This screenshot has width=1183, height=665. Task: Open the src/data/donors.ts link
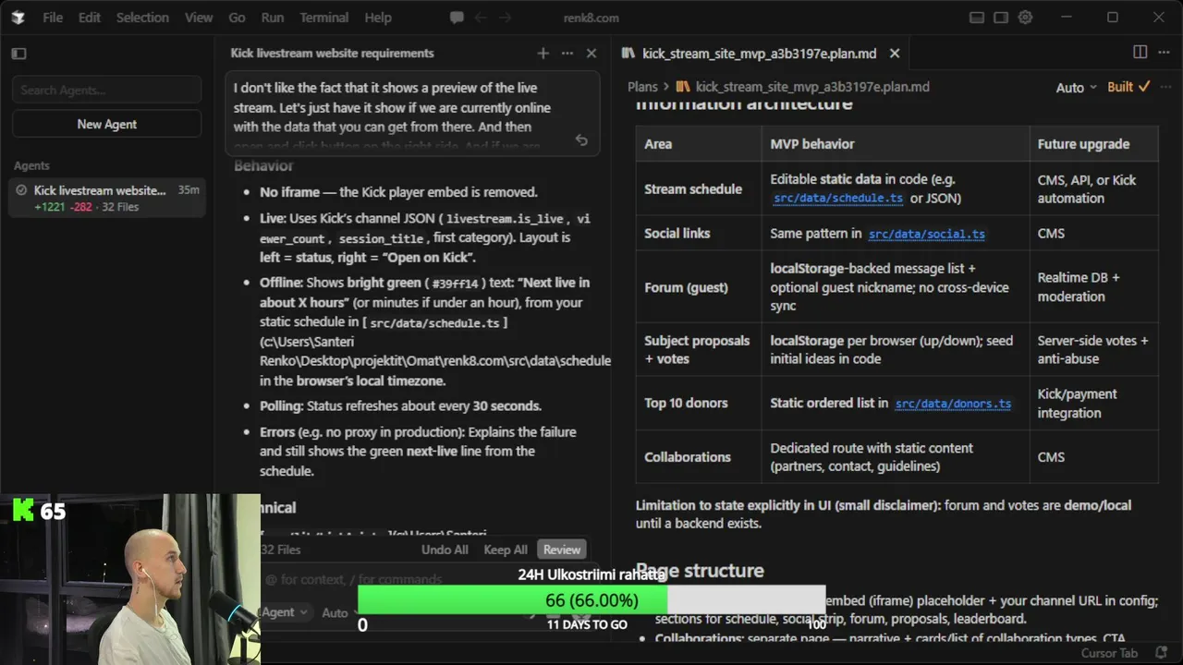[953, 404]
